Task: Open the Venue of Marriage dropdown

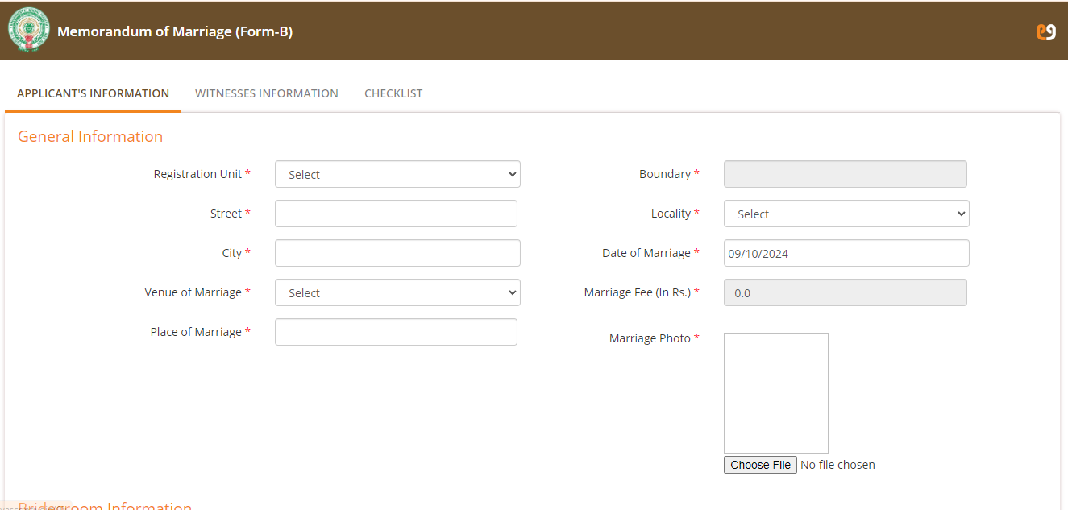Action: [397, 292]
